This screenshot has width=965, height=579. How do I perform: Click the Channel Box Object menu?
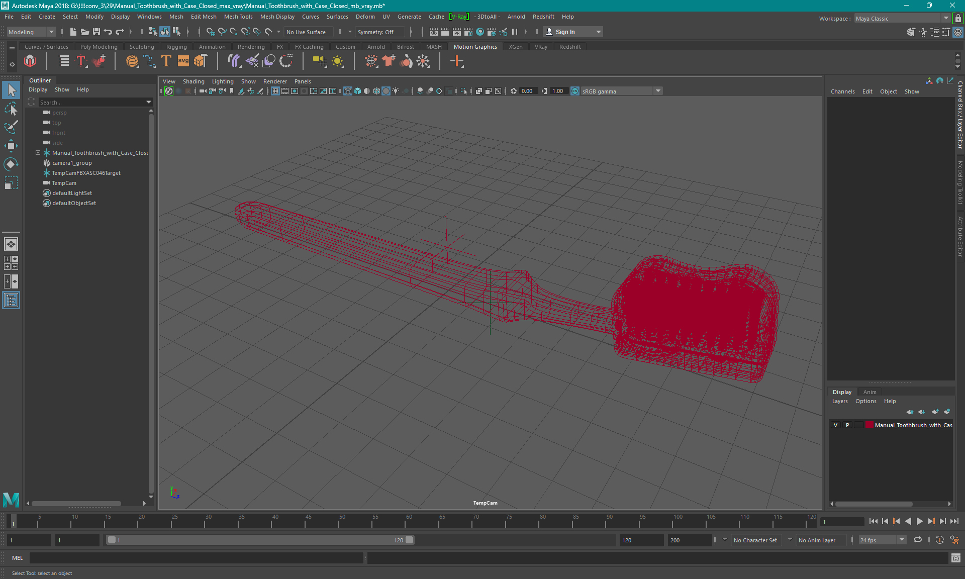[x=888, y=91]
